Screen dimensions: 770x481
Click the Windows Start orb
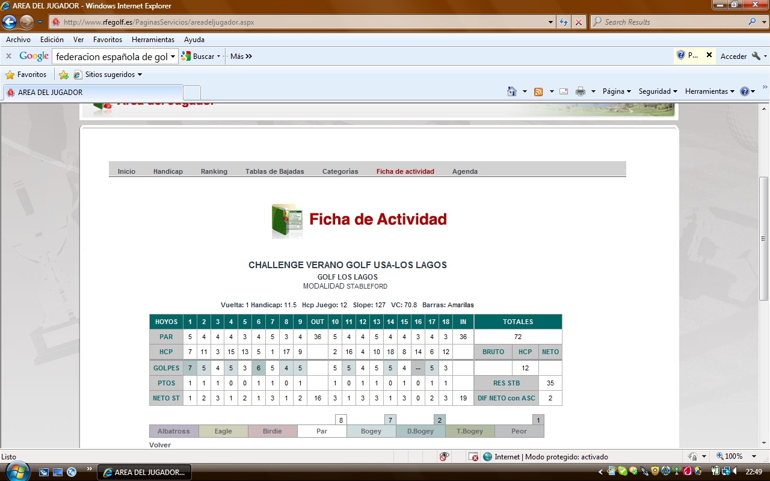coord(16,471)
